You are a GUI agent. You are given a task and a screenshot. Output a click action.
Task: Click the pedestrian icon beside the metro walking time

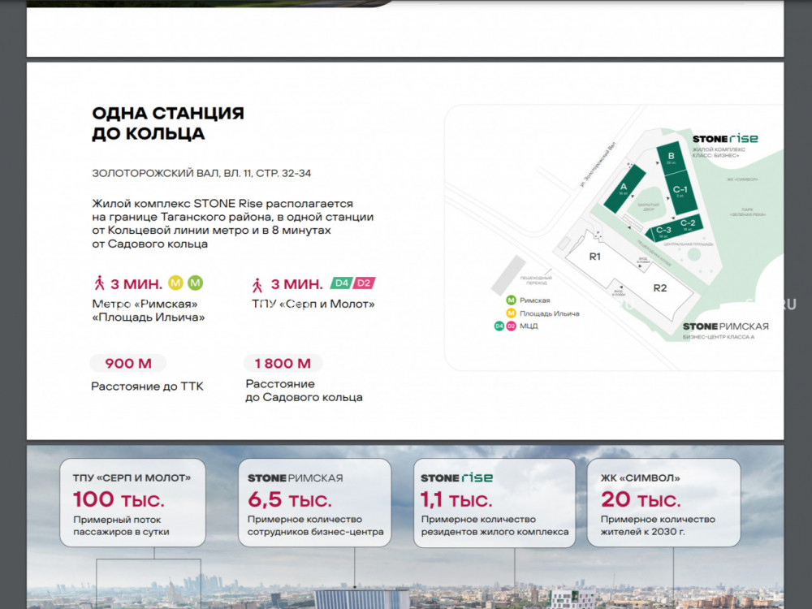tap(99, 283)
